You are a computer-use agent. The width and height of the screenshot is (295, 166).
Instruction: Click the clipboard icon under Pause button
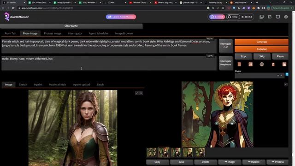[273, 65]
